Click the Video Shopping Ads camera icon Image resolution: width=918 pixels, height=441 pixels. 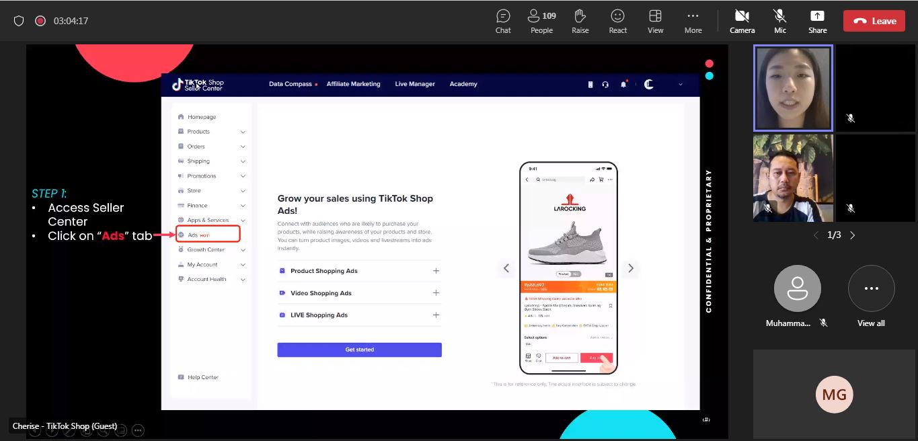282,293
